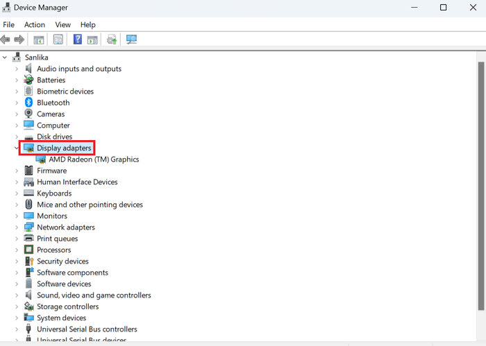This screenshot has width=486, height=346.
Task: Open the View menu
Action: 63,25
